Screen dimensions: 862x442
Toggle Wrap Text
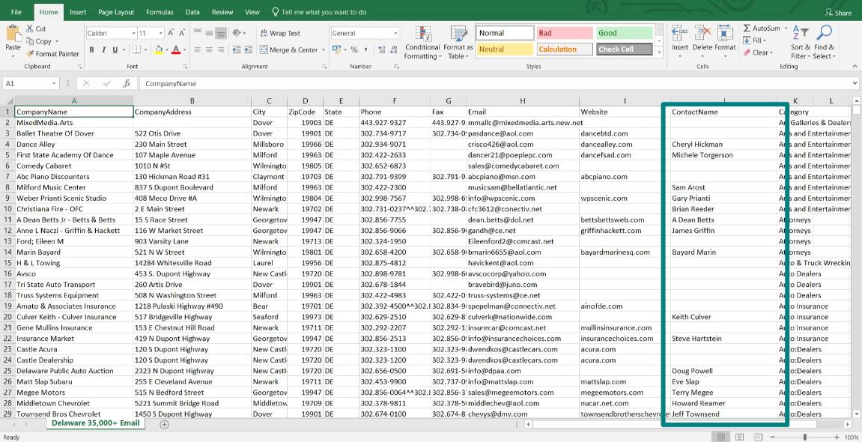point(280,34)
